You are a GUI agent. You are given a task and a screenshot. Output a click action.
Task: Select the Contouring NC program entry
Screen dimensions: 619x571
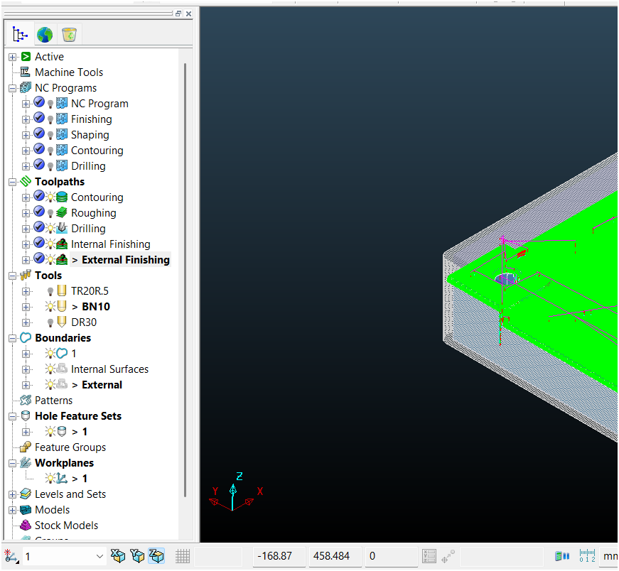(97, 151)
